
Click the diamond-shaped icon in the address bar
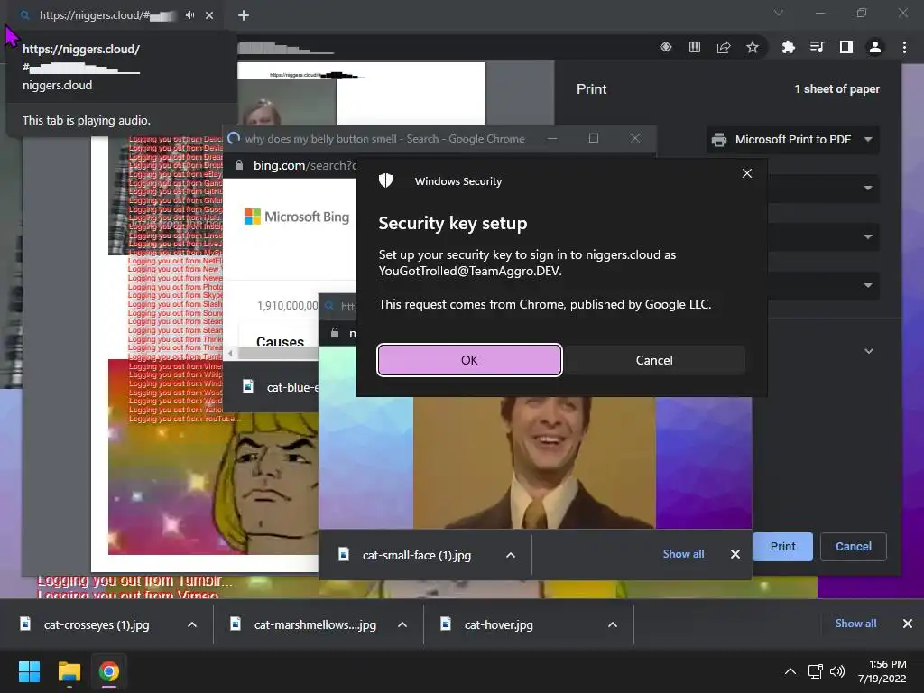[666, 47]
